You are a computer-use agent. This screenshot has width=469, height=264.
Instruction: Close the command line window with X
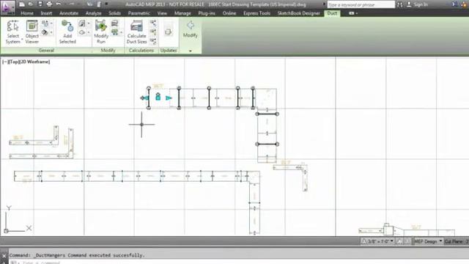click(4, 256)
